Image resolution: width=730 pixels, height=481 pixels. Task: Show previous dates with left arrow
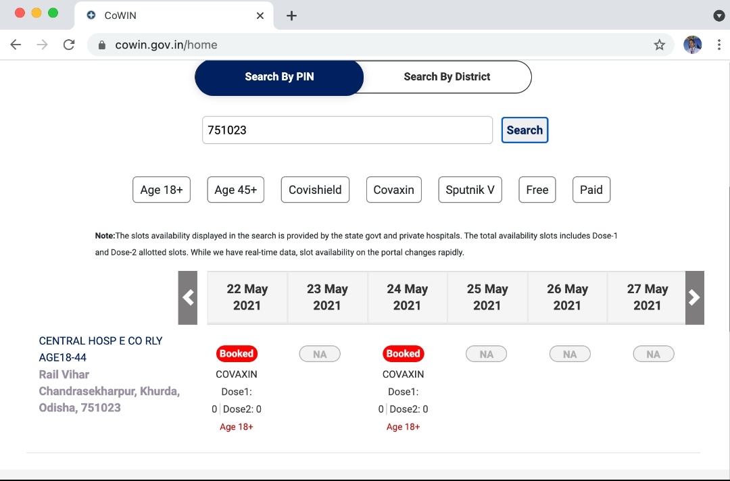[188, 297]
